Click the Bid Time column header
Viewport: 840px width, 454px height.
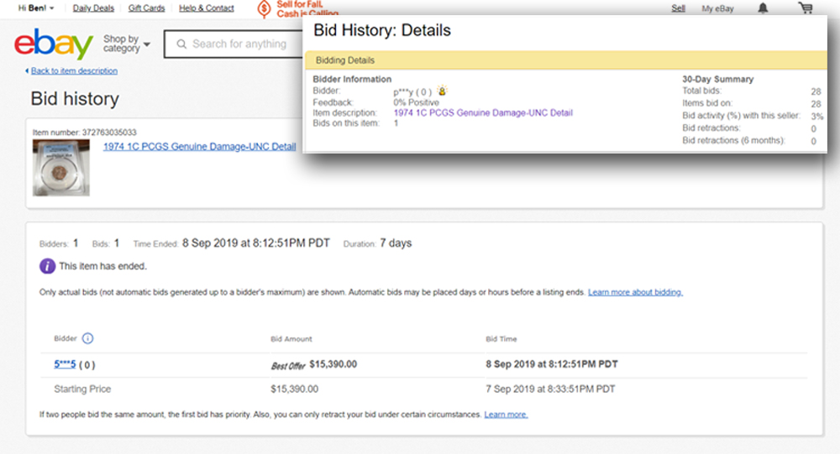click(x=501, y=339)
